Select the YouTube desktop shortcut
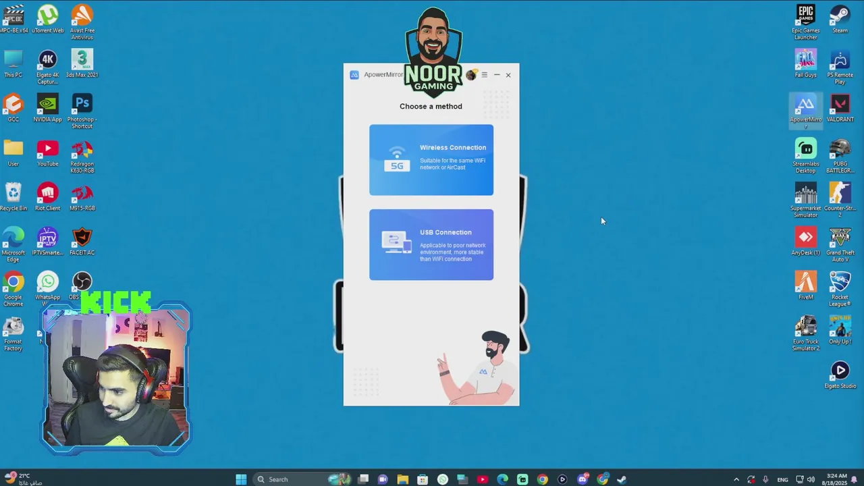Image resolution: width=864 pixels, height=486 pixels. point(47,153)
